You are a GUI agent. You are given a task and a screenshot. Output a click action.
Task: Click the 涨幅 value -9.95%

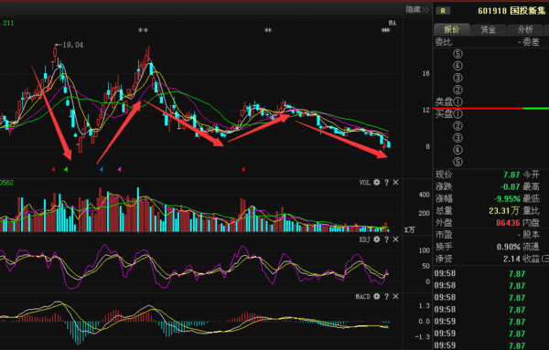pos(507,199)
